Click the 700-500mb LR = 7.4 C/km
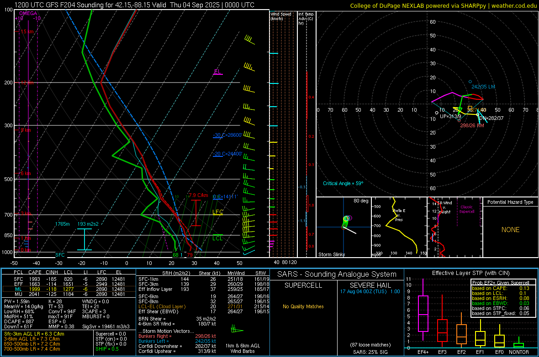This screenshot has width=539, height=357. tap(32, 349)
